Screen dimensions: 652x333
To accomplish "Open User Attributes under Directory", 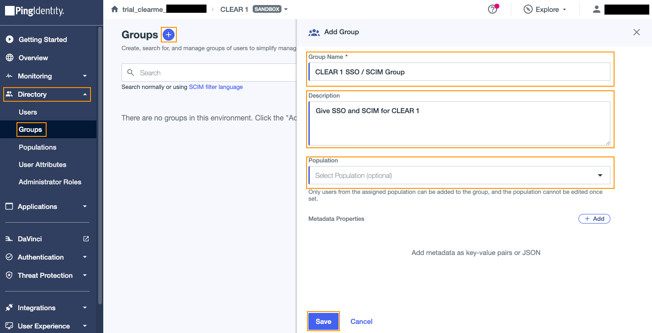I will 42,165.
